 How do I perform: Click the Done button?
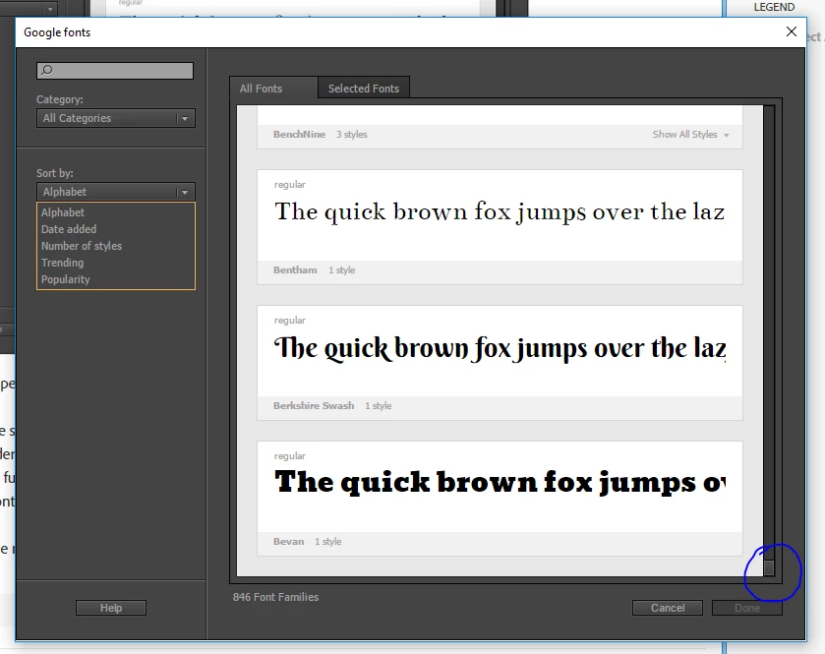click(747, 608)
